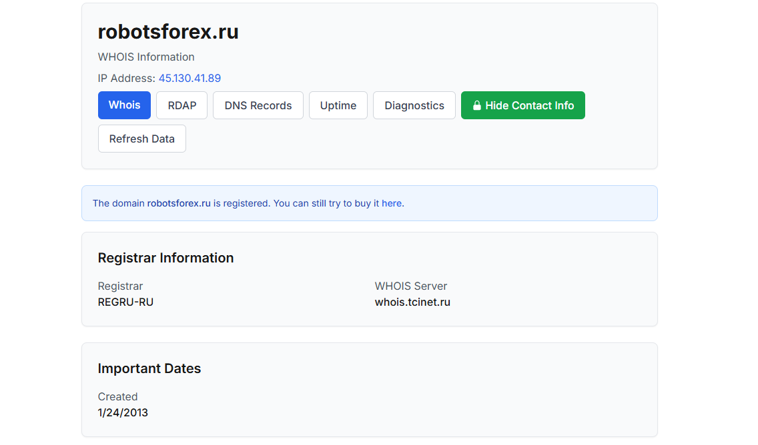The width and height of the screenshot is (758, 445).
Task: Click the lock icon on Hide Contact Info
Action: pyautogui.click(x=477, y=106)
